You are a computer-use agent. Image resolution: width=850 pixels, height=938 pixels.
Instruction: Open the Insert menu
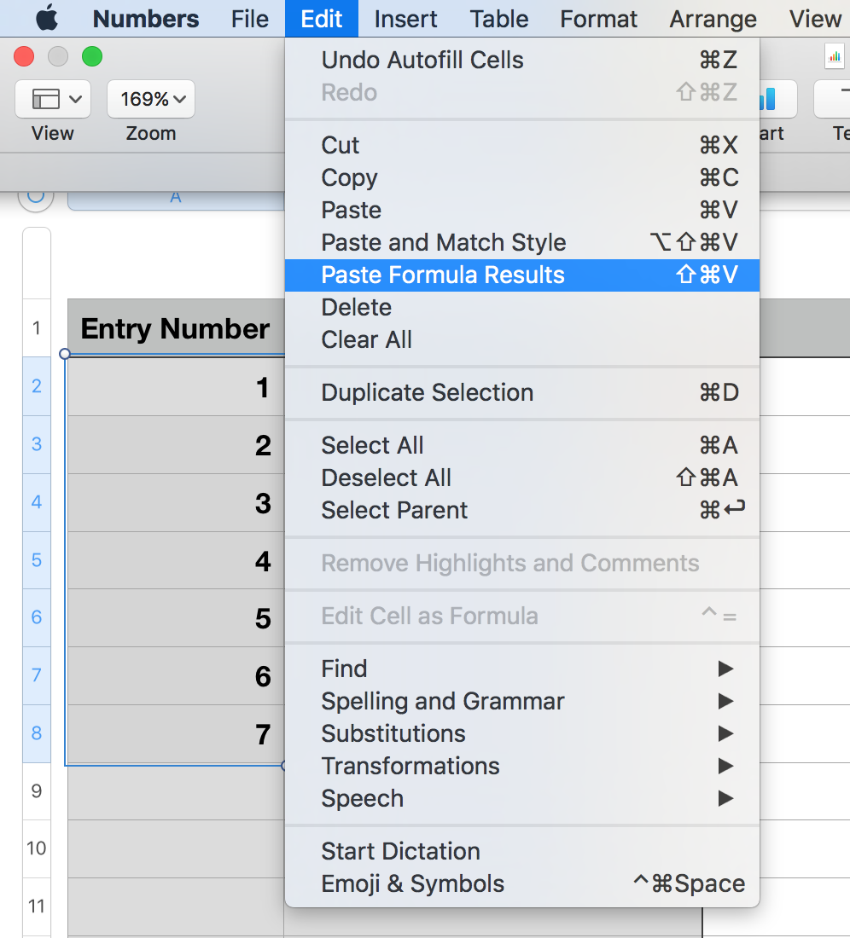point(406,19)
